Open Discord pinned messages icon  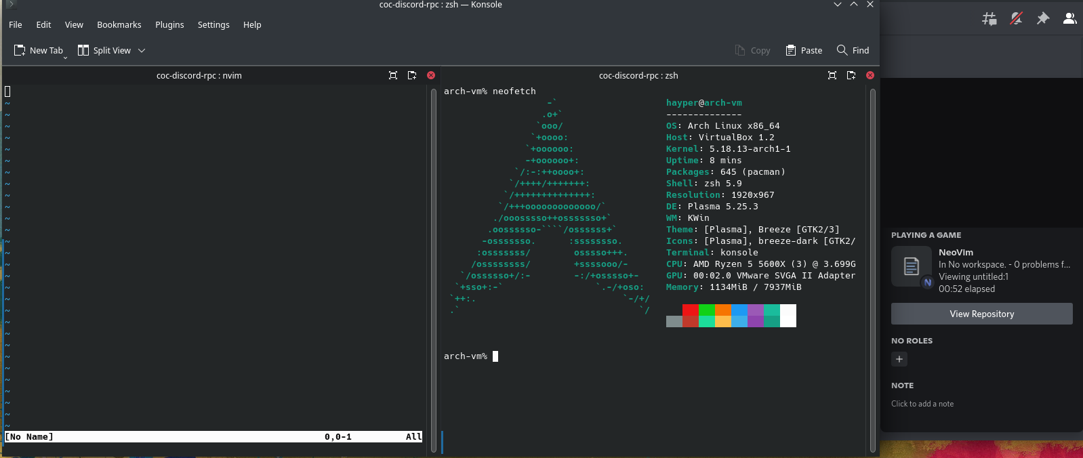tap(1043, 19)
